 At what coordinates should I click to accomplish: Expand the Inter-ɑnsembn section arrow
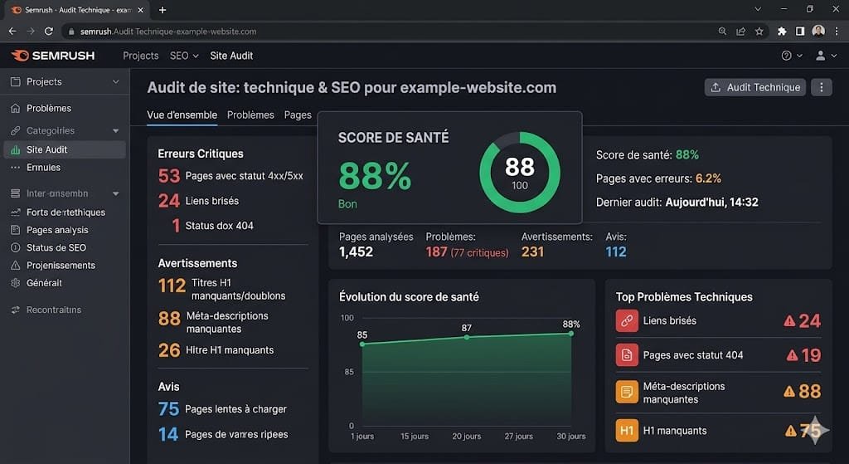(x=116, y=193)
